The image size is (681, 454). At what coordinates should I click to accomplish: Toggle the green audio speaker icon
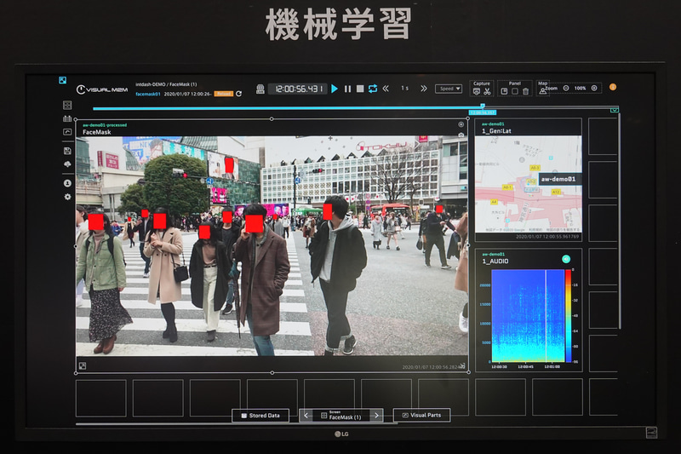(x=566, y=259)
